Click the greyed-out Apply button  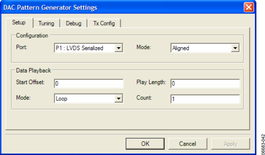click(x=230, y=144)
